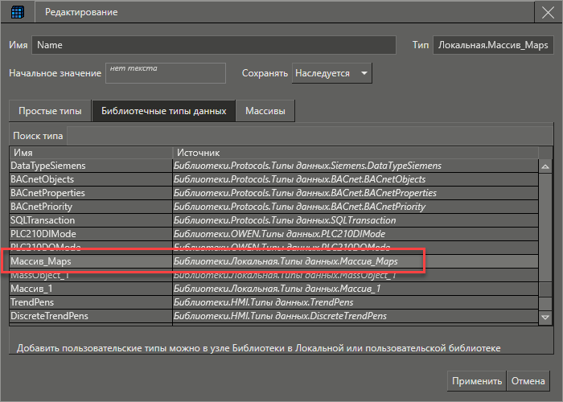Viewport: 563px width, 402px height.
Task: Click the grid app icon in title bar
Action: coord(17,13)
